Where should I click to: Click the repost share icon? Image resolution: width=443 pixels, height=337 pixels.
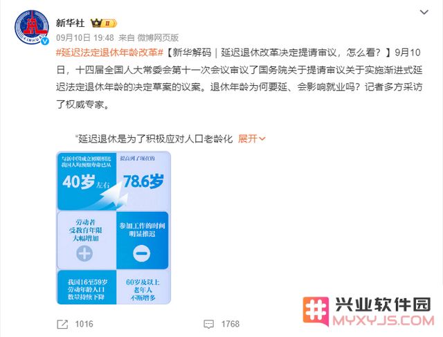pyautogui.click(x=62, y=324)
